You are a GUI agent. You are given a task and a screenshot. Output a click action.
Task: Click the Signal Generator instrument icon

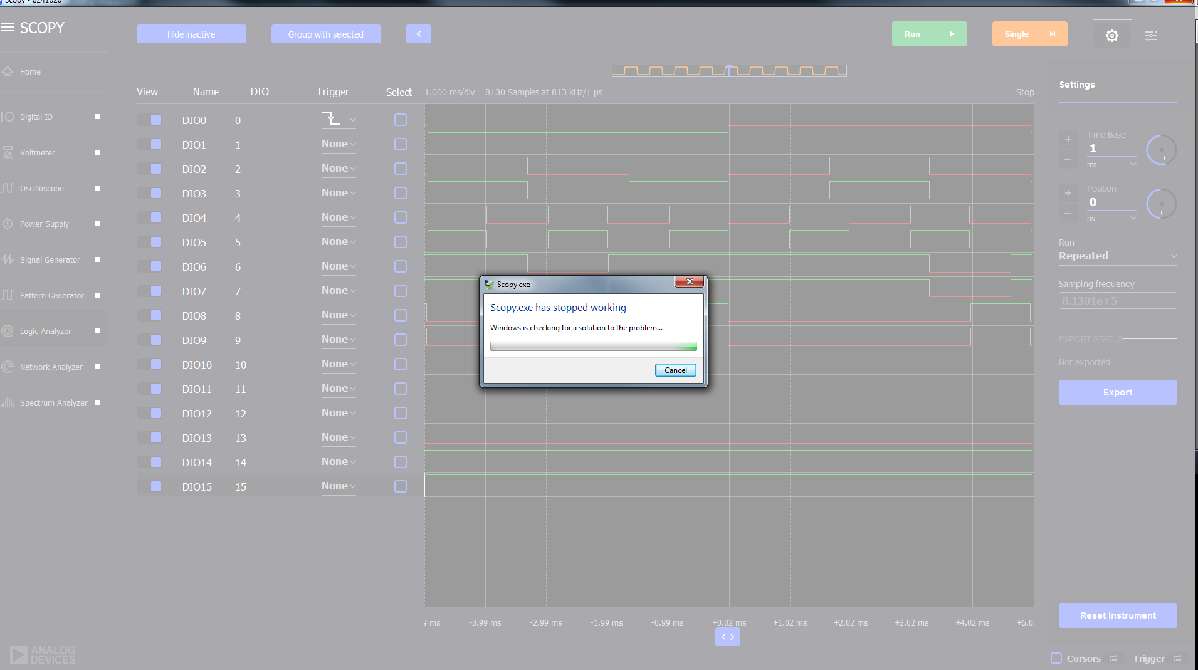point(8,259)
